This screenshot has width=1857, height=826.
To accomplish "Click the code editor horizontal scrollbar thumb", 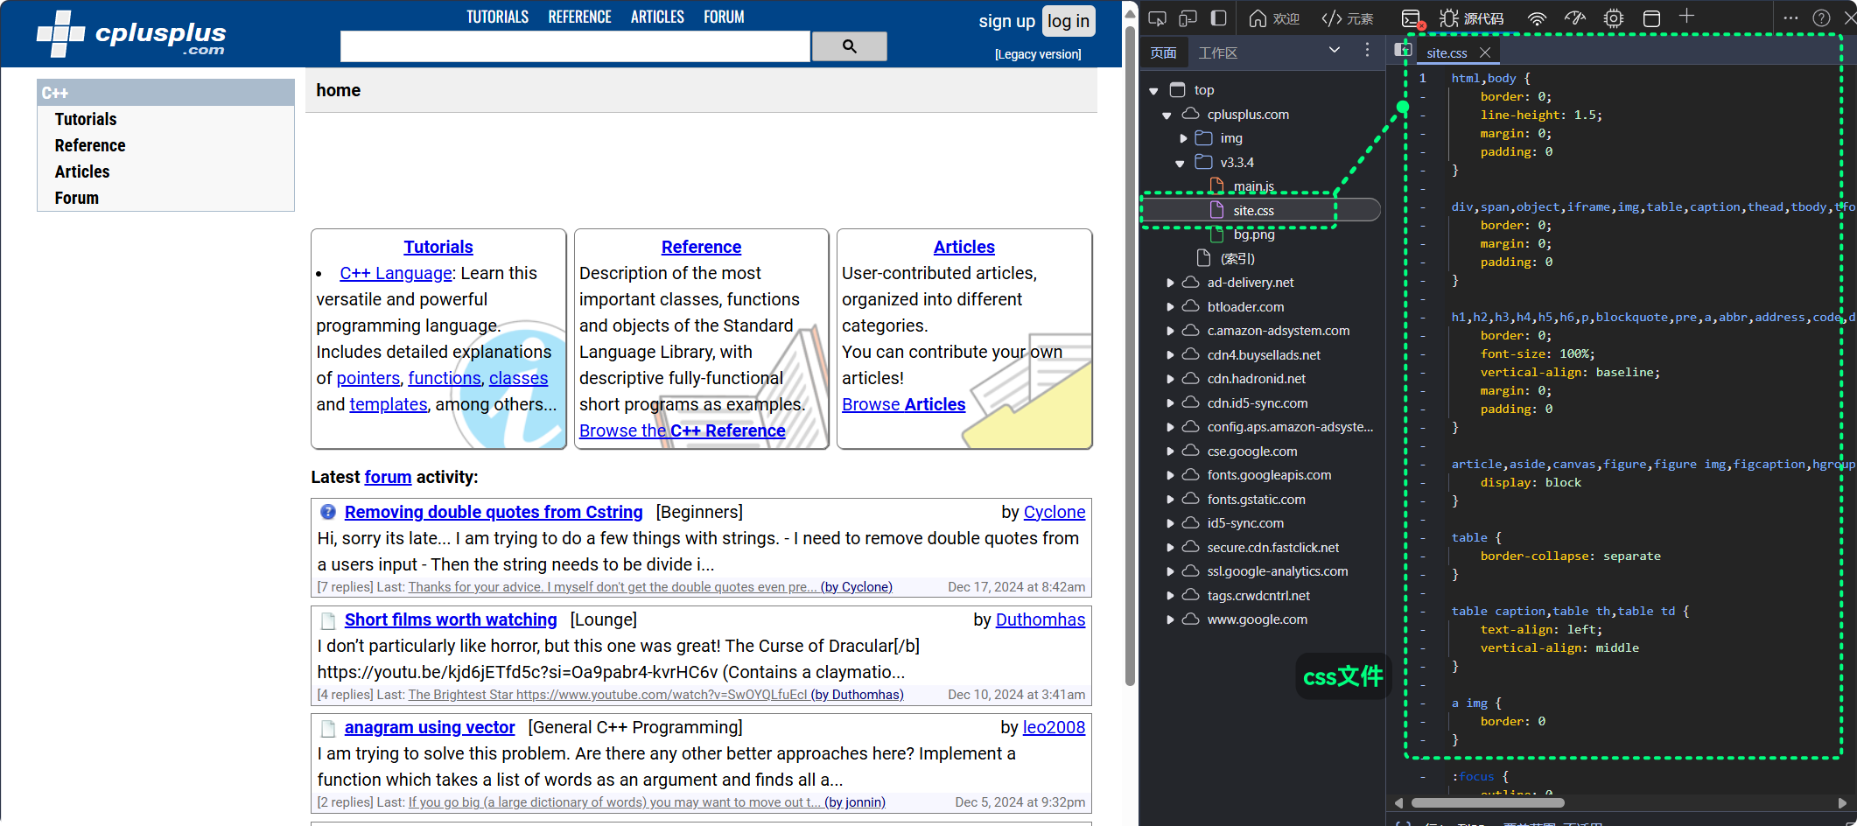I will [x=1488, y=802].
